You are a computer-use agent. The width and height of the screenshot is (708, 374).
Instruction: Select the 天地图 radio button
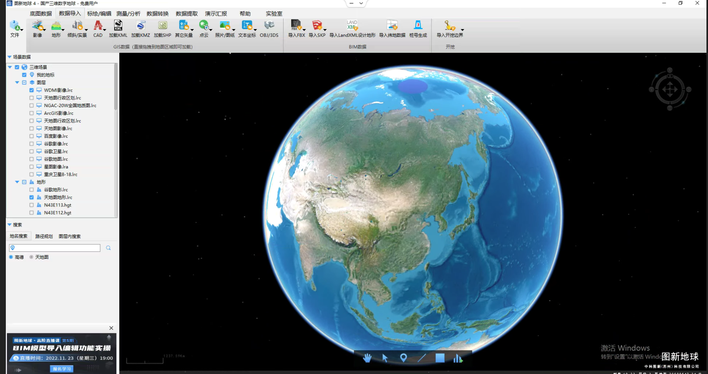(31, 257)
